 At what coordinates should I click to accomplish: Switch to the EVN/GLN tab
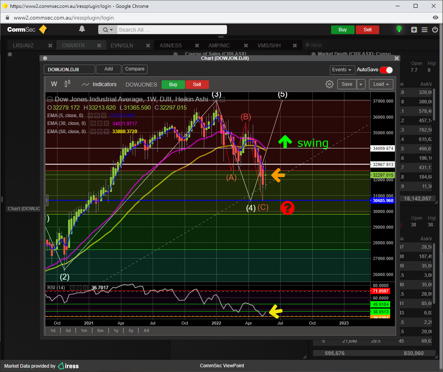tap(122, 45)
